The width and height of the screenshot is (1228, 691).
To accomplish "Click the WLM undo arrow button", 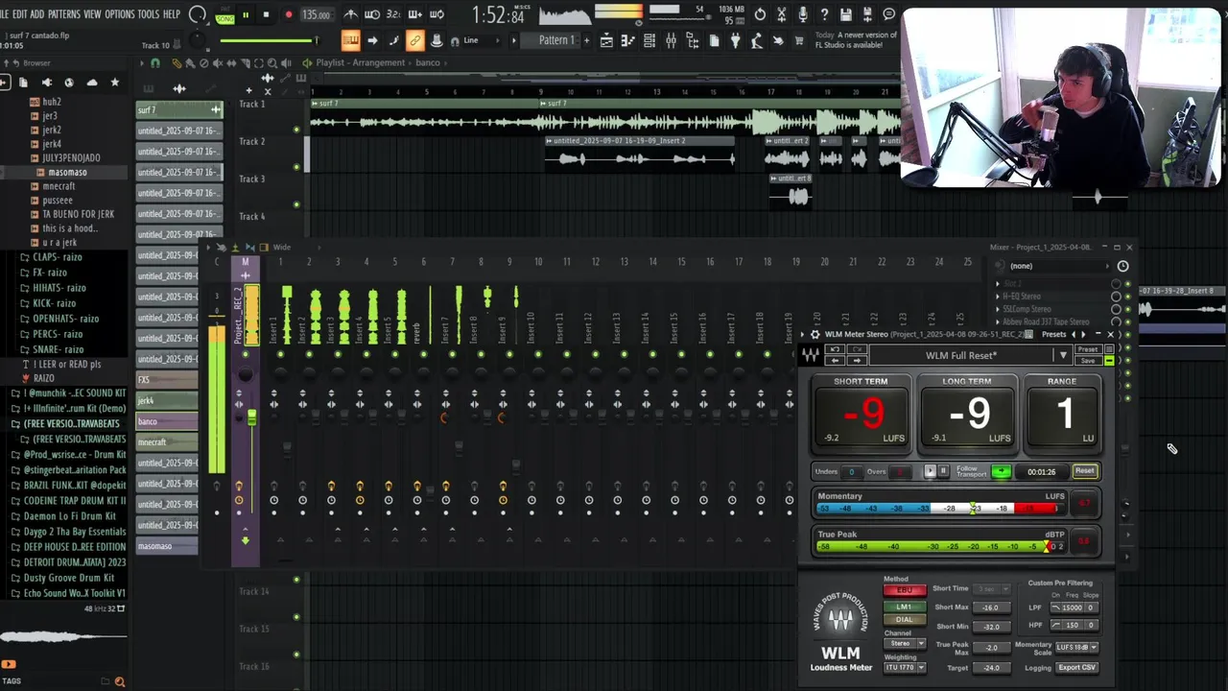I will [x=834, y=349].
